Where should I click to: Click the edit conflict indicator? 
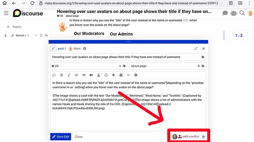point(188,136)
